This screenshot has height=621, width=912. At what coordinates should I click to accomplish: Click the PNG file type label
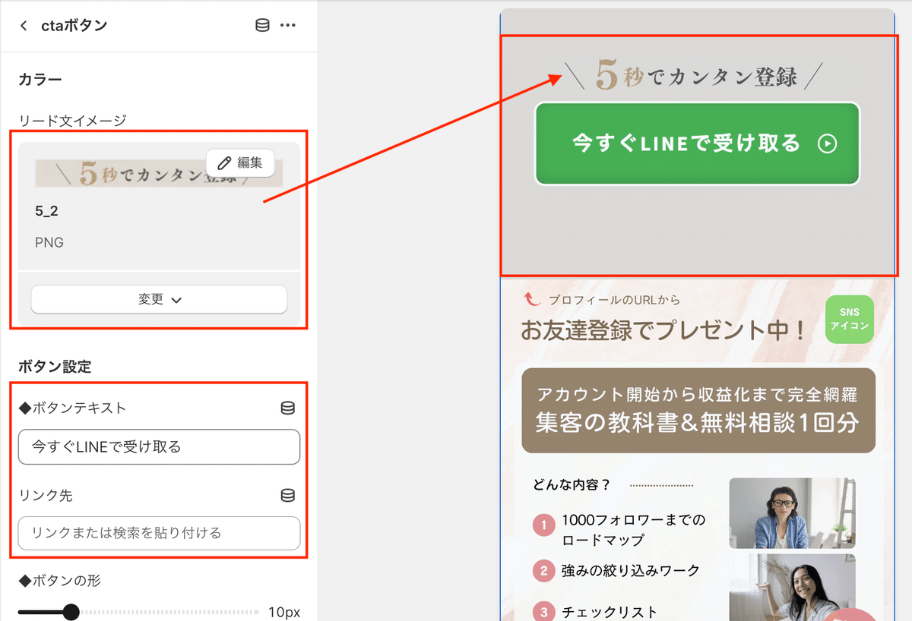coord(49,243)
